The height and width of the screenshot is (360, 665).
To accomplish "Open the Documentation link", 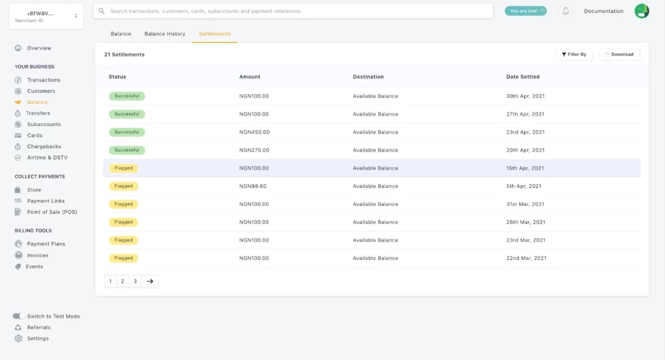I will coord(603,11).
